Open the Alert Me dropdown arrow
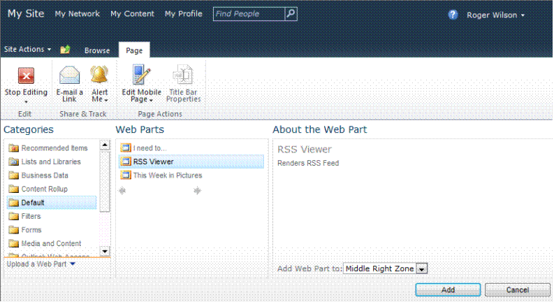The height and width of the screenshot is (302, 554). coord(106,101)
